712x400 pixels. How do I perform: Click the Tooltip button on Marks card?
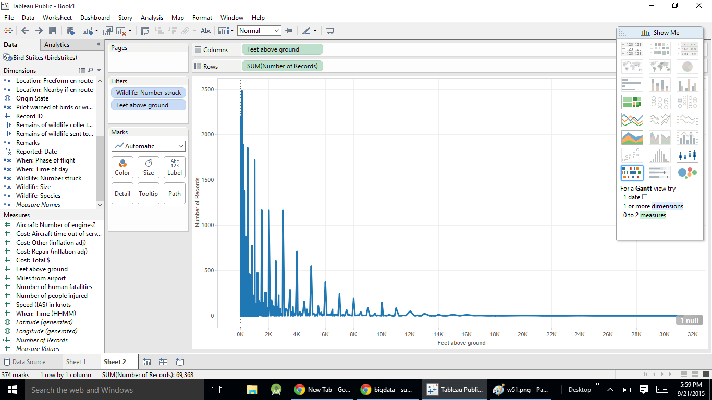coord(149,193)
